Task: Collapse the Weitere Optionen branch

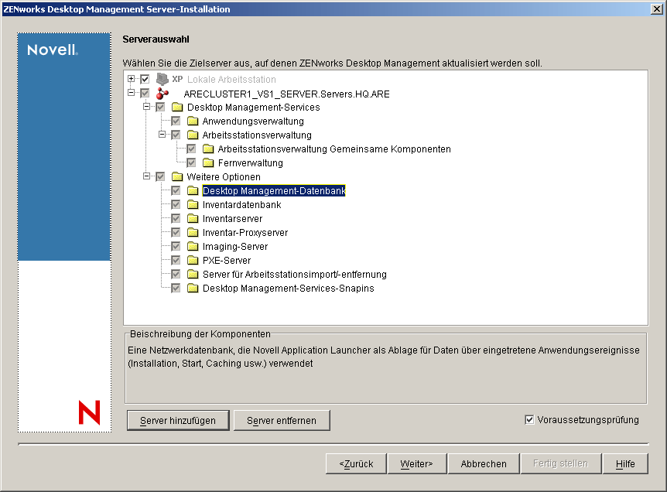Action: (147, 176)
